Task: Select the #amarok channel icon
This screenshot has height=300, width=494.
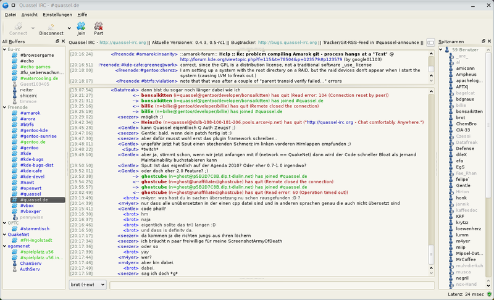Action: point(14,113)
